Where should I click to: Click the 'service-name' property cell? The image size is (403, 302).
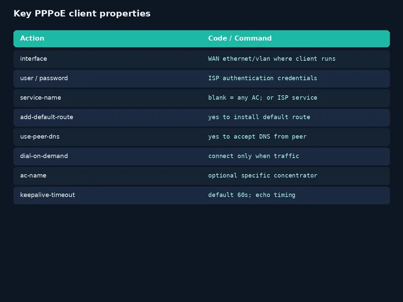click(x=41, y=98)
